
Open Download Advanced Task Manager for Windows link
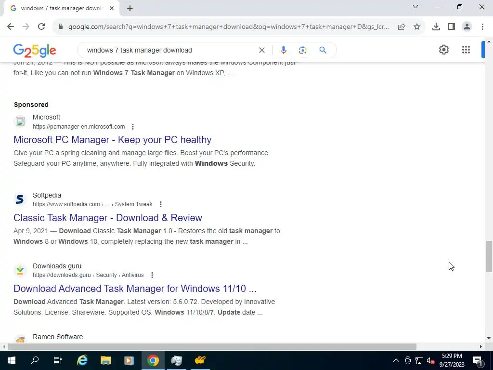(135, 289)
